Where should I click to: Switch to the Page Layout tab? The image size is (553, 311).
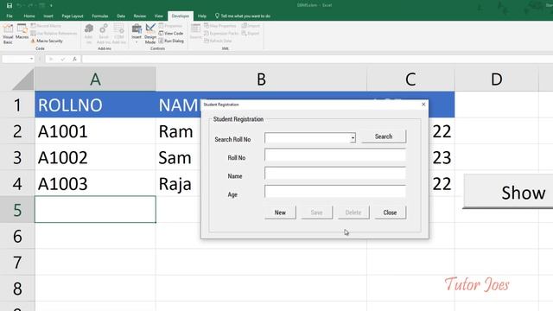click(73, 16)
